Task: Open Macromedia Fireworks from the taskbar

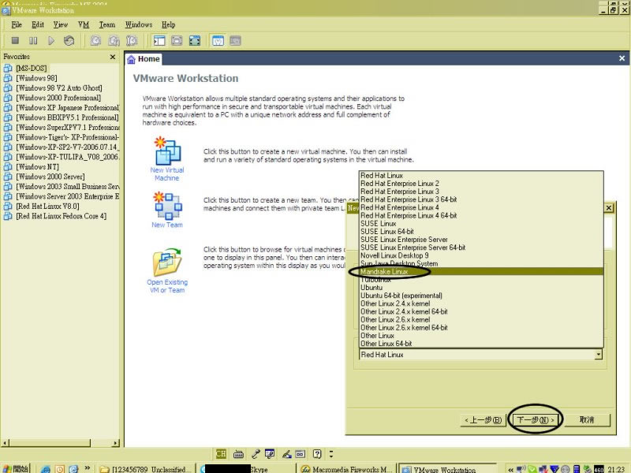Action: (347, 469)
